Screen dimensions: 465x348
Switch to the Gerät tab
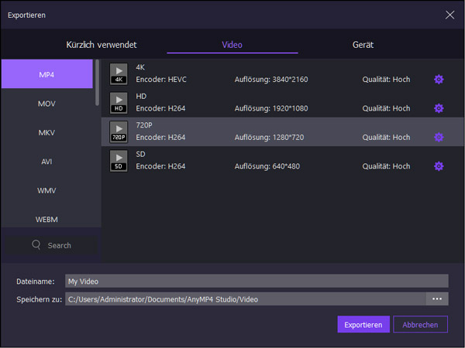point(363,45)
